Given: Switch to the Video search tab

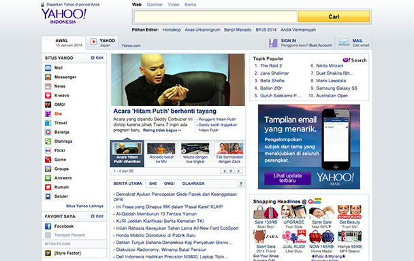Looking at the screenshot, I should [174, 5].
